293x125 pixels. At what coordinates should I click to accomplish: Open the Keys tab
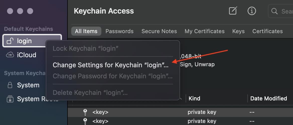pos(238,31)
